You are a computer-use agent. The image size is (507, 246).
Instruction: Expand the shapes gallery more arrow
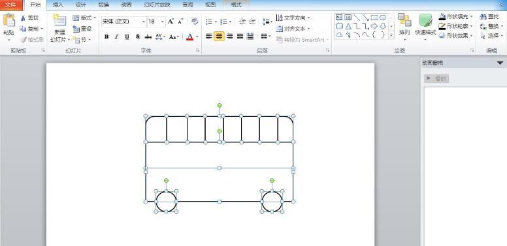click(391, 35)
